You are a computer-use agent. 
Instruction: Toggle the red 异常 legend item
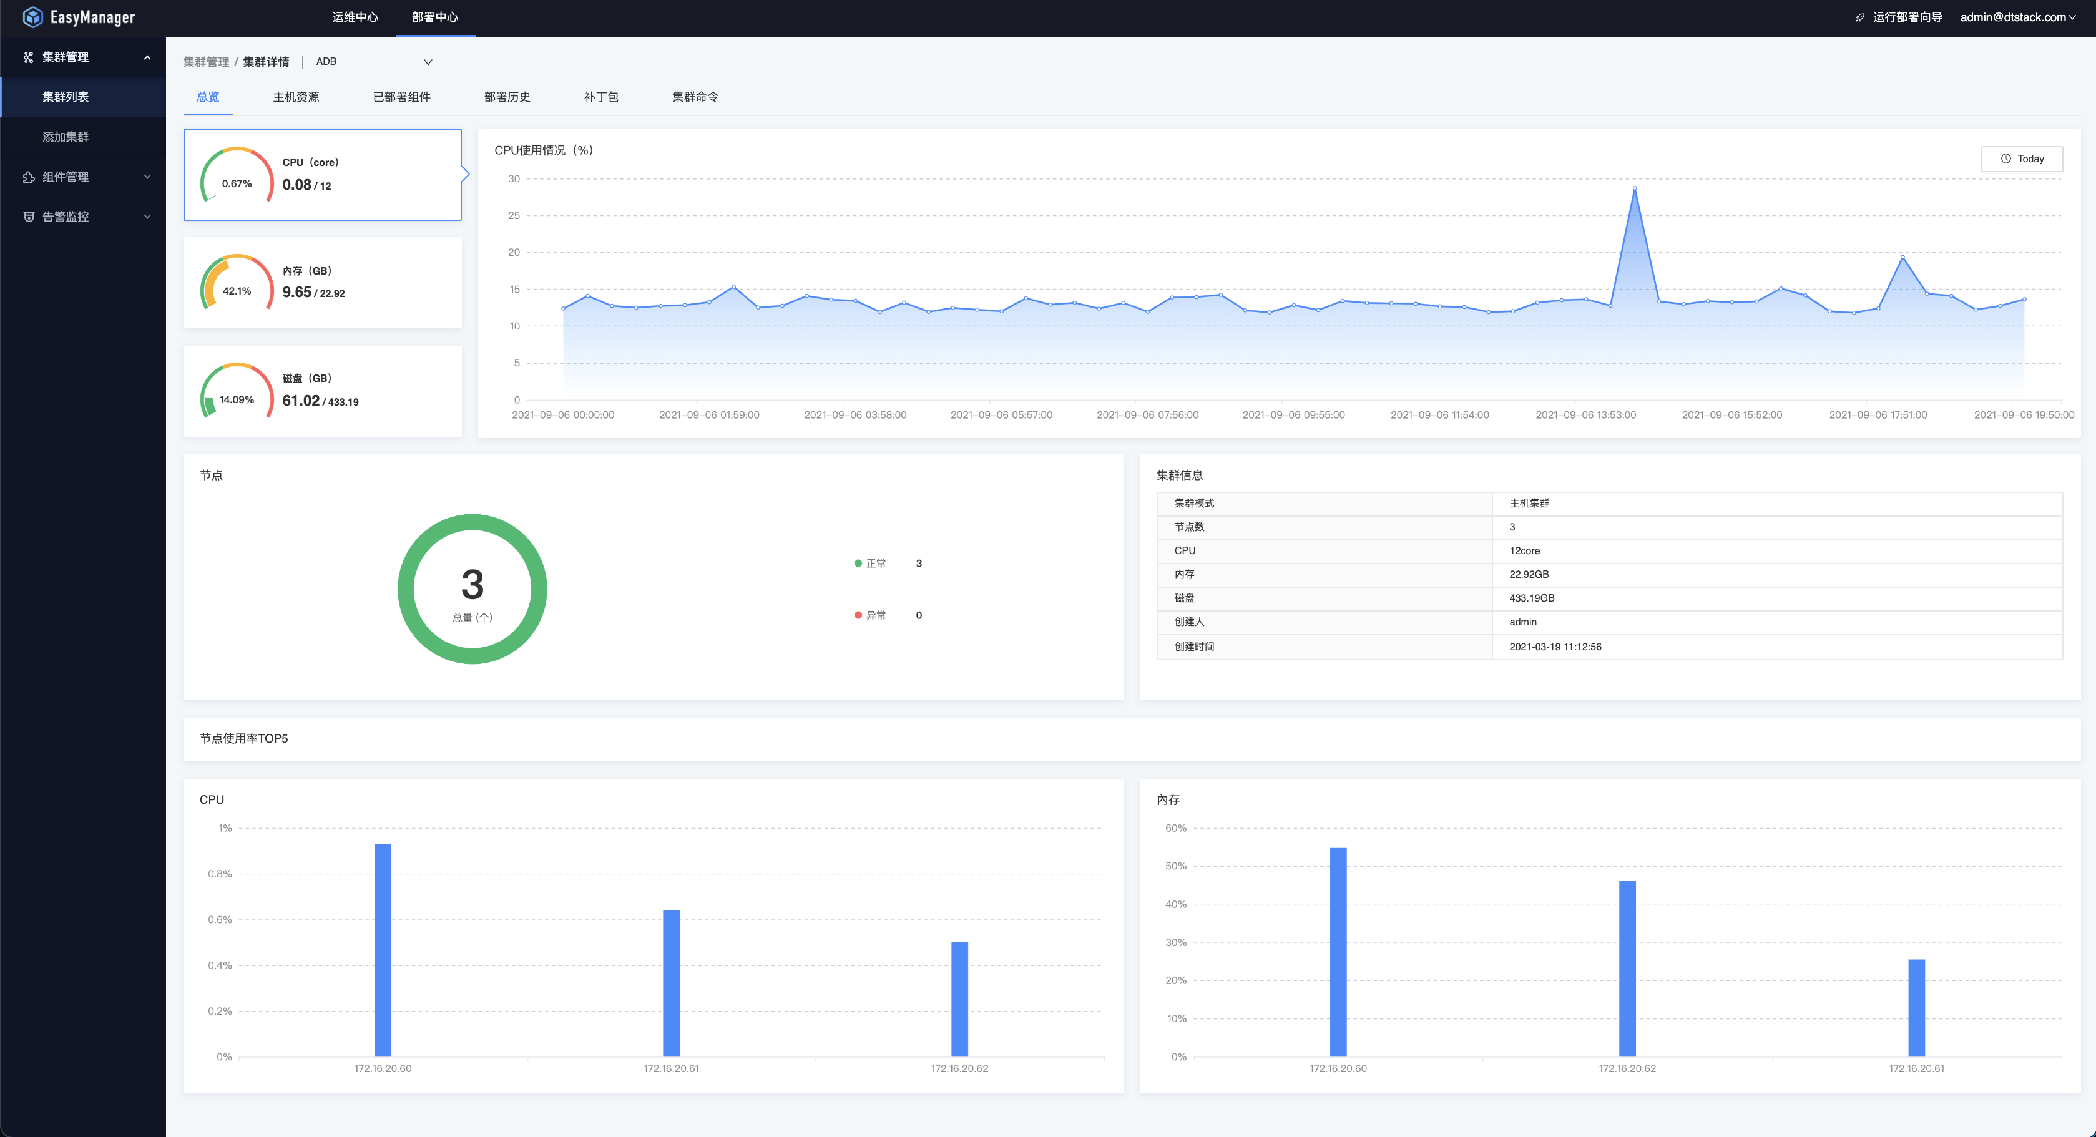tap(871, 615)
